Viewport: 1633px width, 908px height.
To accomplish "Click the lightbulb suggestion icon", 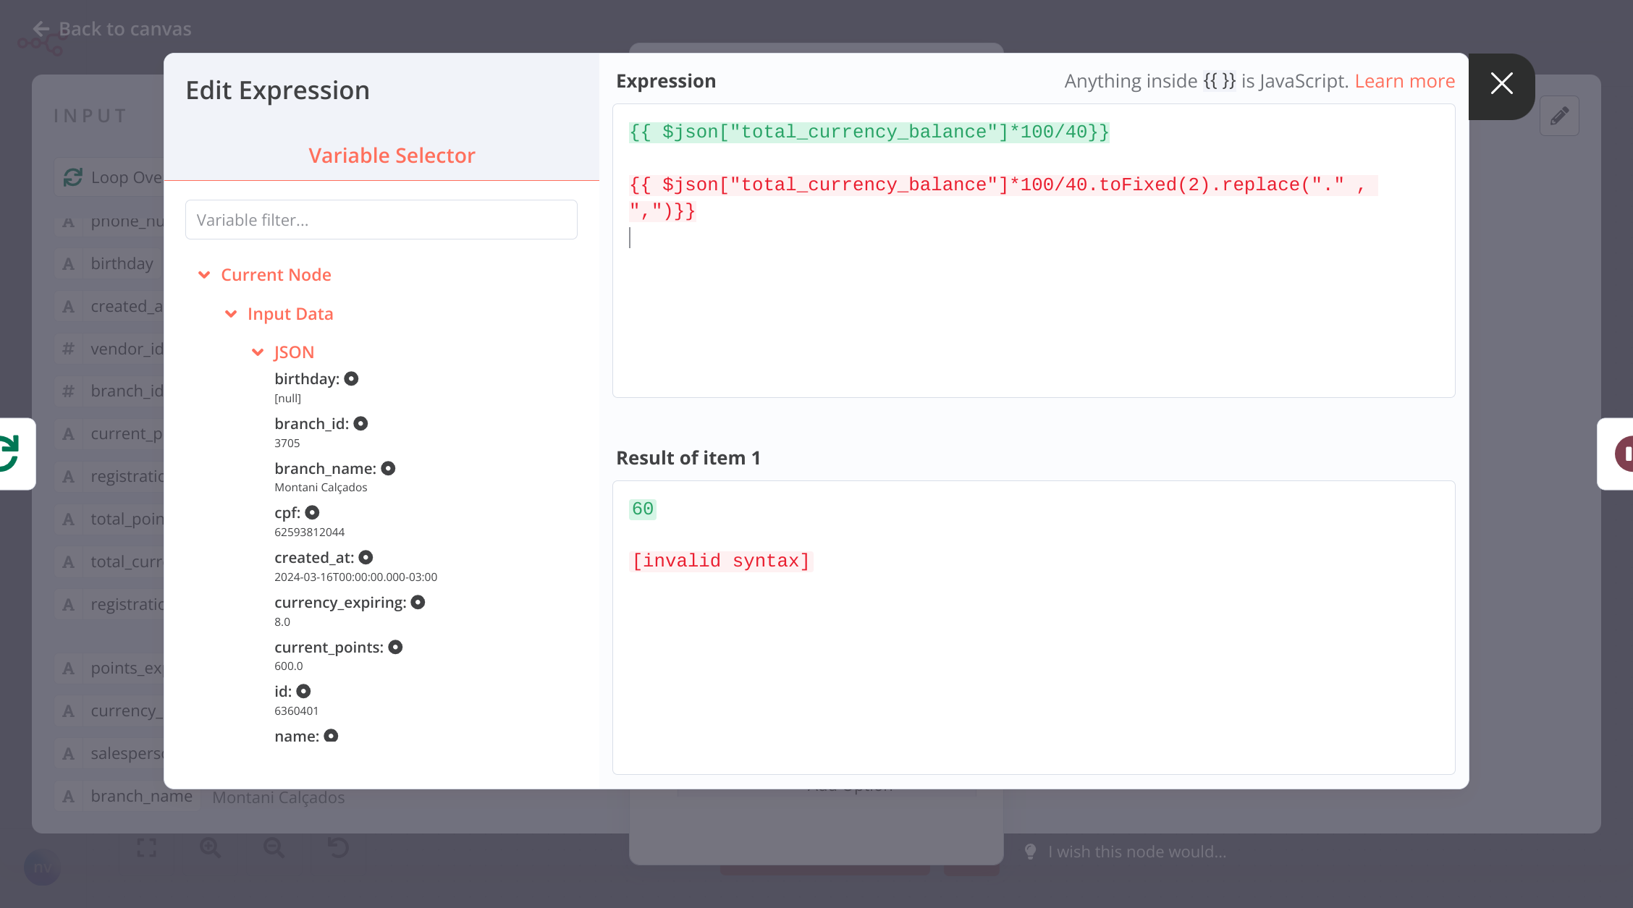I will [x=1031, y=852].
